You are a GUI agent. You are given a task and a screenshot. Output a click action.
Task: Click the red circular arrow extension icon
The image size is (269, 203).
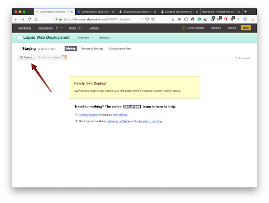pos(225,19)
